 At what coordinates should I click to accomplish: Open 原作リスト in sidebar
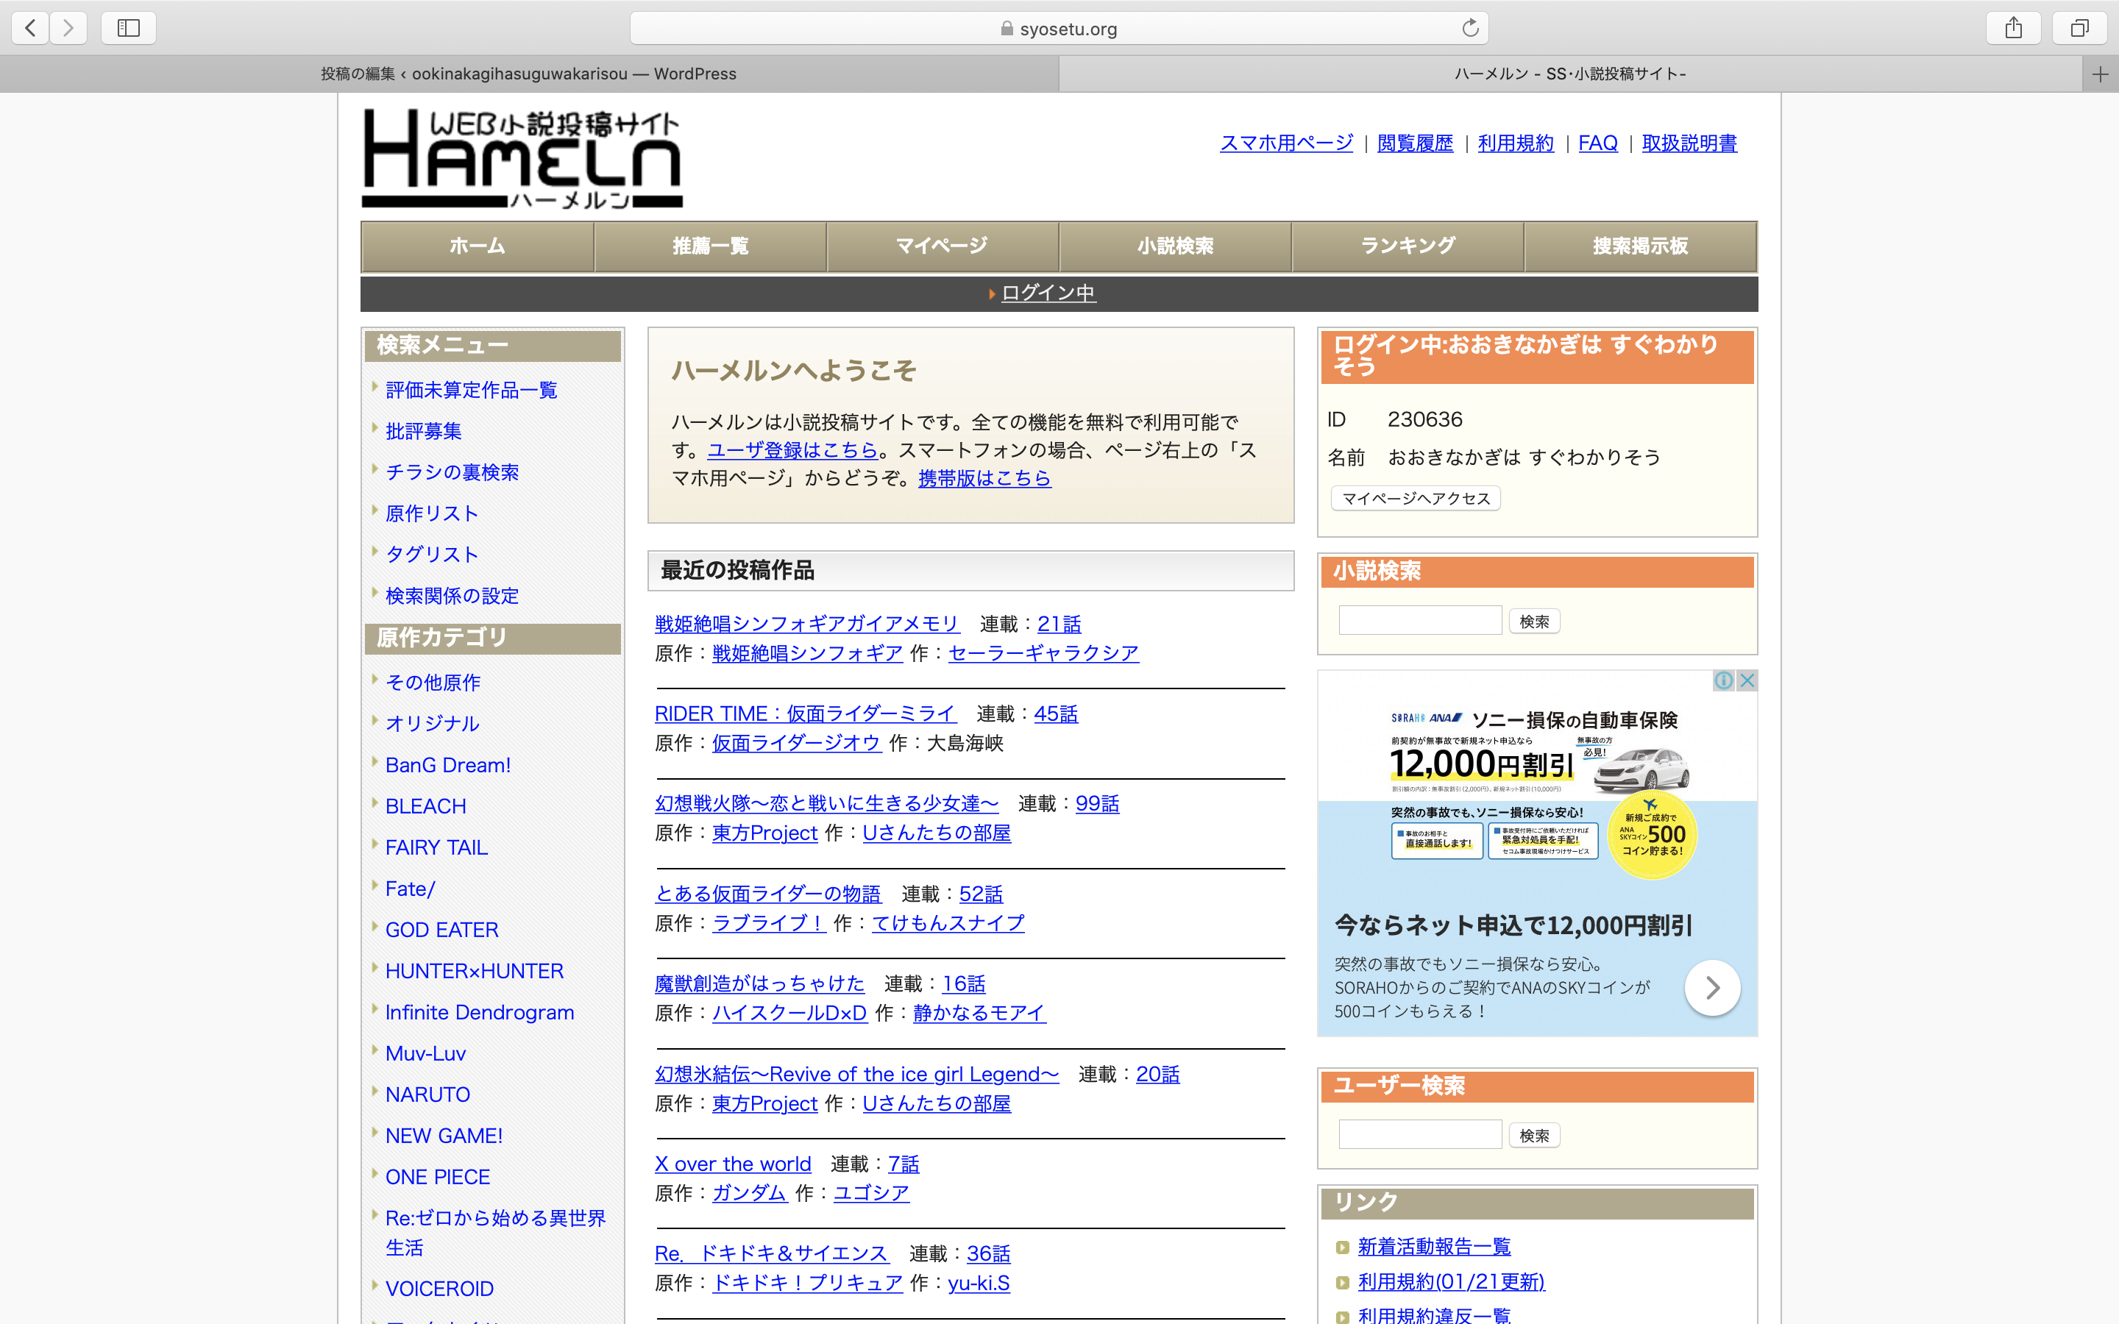pyautogui.click(x=432, y=514)
